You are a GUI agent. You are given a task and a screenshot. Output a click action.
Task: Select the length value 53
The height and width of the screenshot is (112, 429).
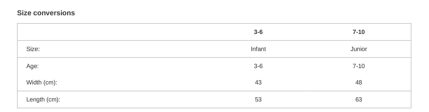coord(258,100)
